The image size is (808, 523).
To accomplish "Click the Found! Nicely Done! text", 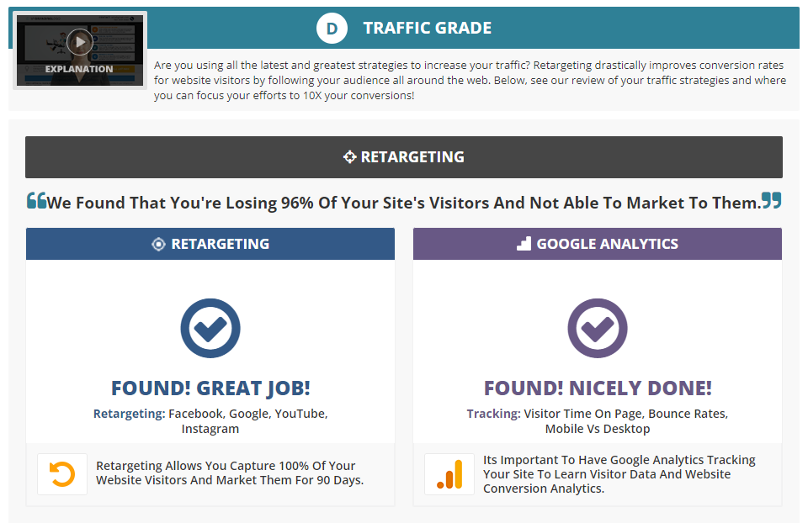I will [598, 388].
